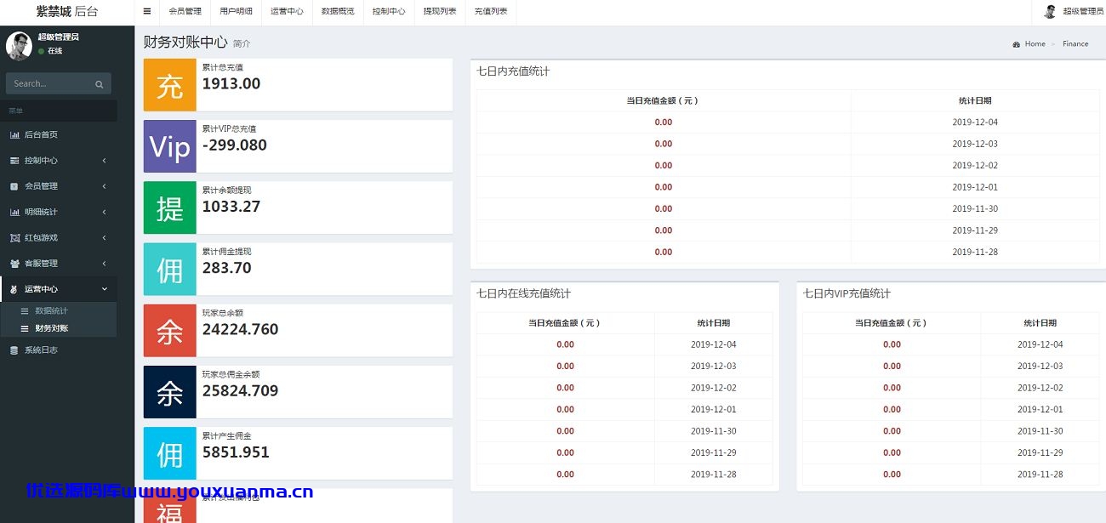Click the breadcrumb Home dashboard icon
The width and height of the screenshot is (1106, 523).
[1016, 44]
